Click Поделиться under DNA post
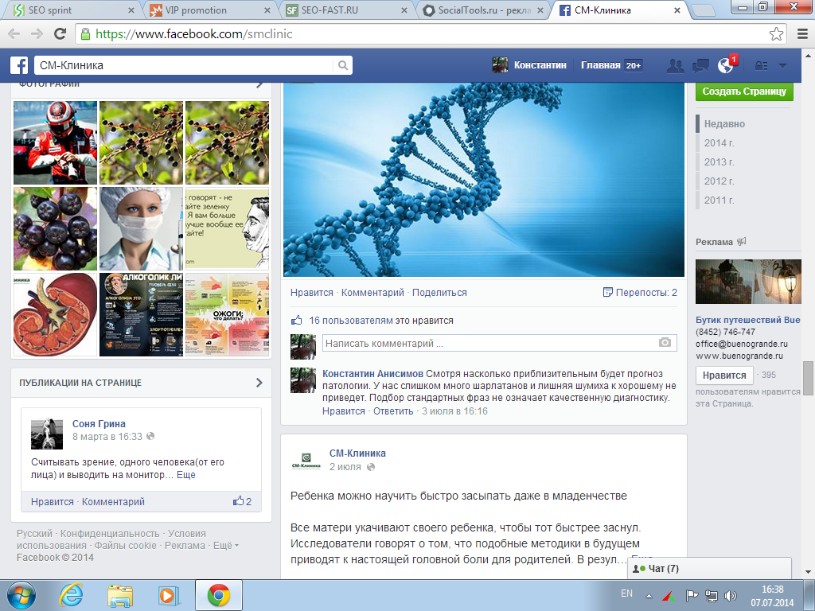This screenshot has height=611, width=815. pyautogui.click(x=439, y=293)
